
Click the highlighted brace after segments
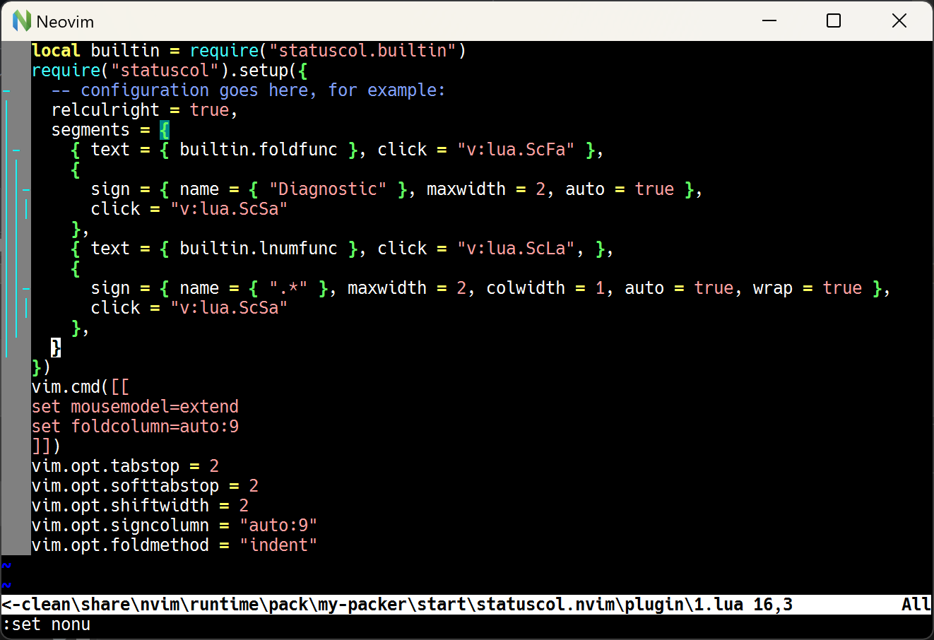tap(165, 129)
